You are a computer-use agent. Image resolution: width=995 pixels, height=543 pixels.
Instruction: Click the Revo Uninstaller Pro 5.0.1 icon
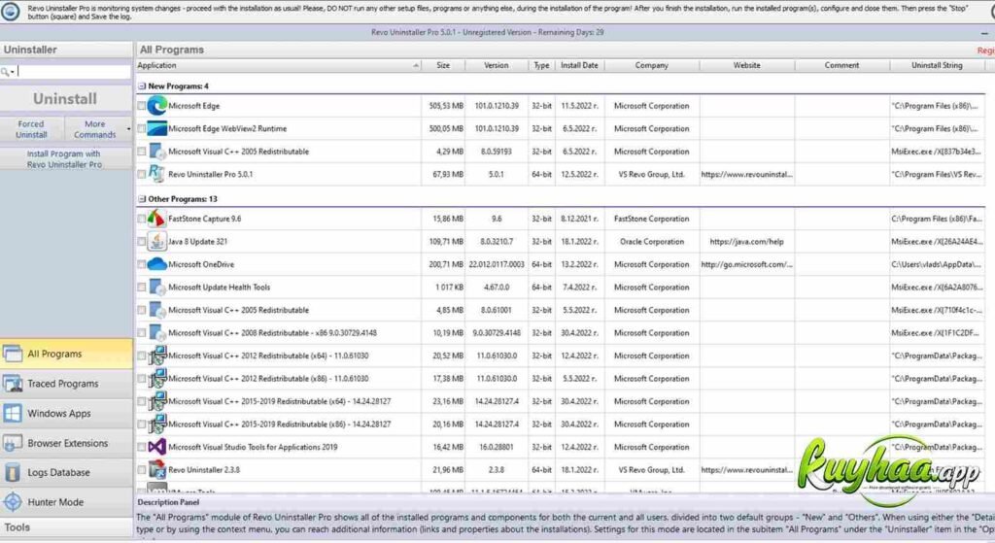(x=156, y=174)
